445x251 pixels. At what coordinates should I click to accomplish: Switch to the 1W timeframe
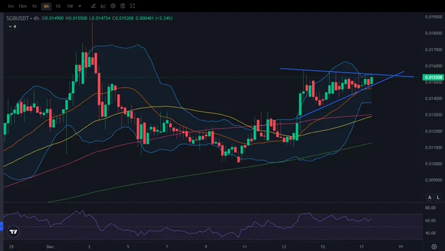70,6
